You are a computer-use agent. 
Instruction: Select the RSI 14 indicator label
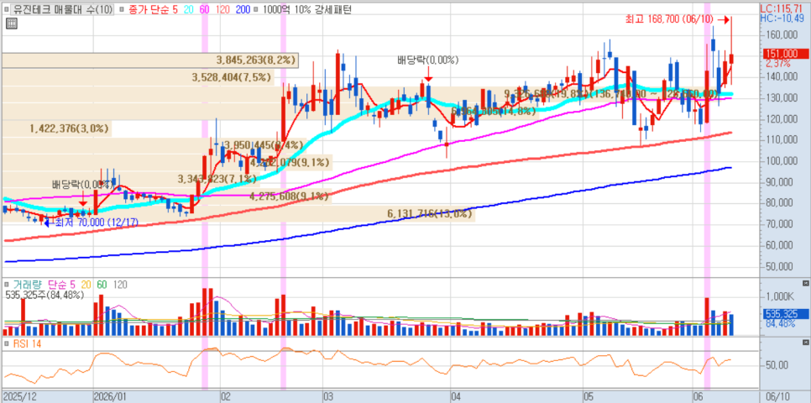(x=28, y=343)
